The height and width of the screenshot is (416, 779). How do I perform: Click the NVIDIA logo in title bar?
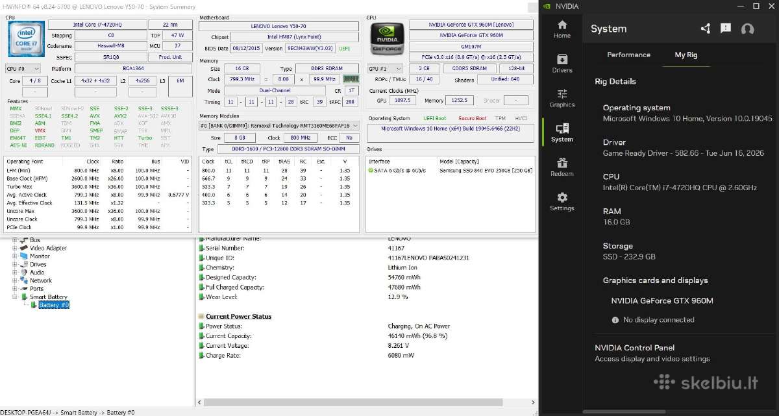tap(547, 6)
